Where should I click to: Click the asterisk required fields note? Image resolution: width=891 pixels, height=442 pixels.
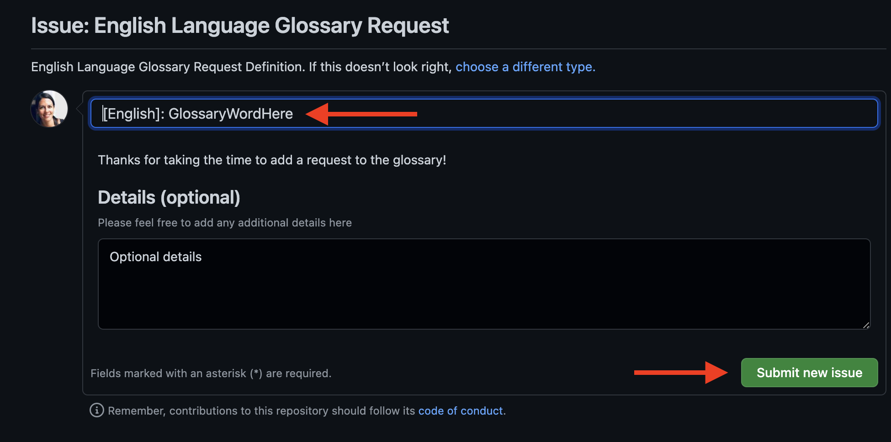[x=211, y=373]
